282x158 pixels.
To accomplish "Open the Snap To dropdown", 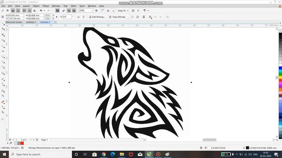I will (123, 11).
